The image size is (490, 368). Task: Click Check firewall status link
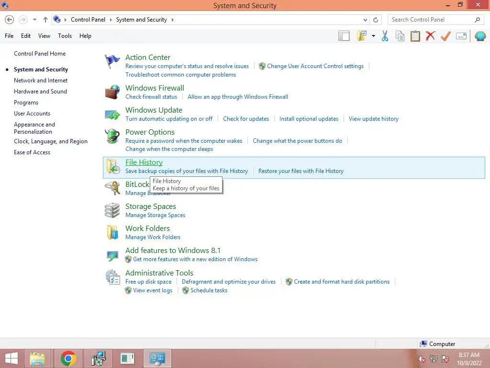[151, 97]
